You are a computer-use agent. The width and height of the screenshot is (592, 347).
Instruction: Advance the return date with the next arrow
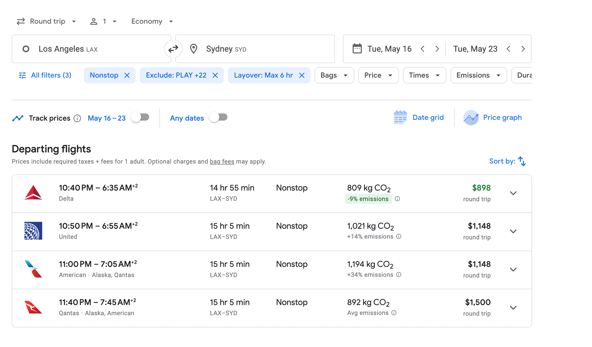pos(523,48)
